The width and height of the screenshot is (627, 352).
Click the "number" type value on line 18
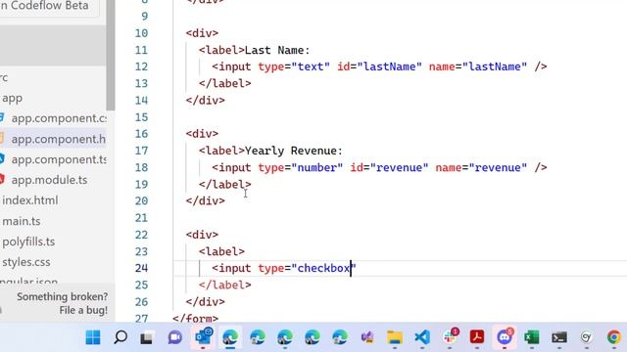coord(317,167)
